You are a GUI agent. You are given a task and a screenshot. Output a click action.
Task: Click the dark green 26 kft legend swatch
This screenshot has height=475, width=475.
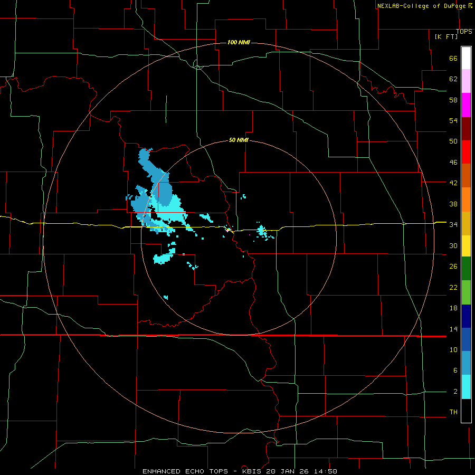click(466, 269)
